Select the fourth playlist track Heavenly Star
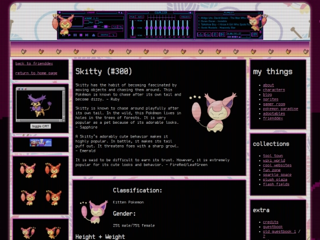Viewport: 320px width, 240px height. (x=217, y=28)
